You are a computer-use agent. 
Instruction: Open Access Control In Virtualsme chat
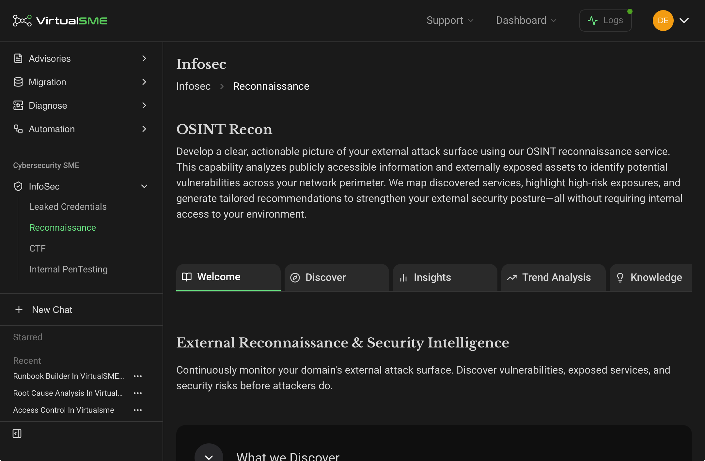[x=64, y=410]
